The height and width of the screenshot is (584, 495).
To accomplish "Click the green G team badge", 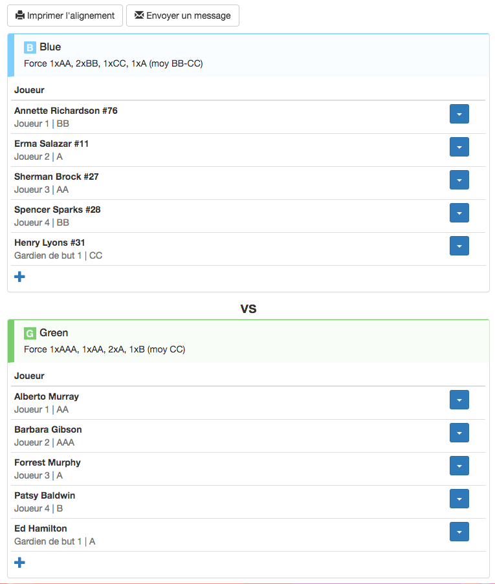I will [x=30, y=333].
